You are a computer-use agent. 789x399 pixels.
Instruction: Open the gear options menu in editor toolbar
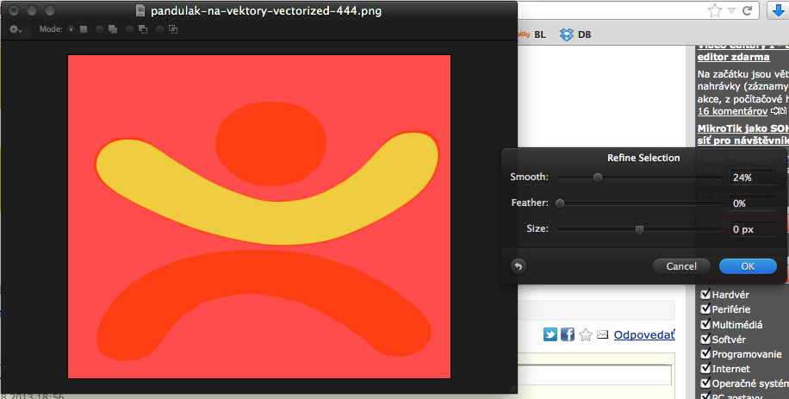click(16, 29)
